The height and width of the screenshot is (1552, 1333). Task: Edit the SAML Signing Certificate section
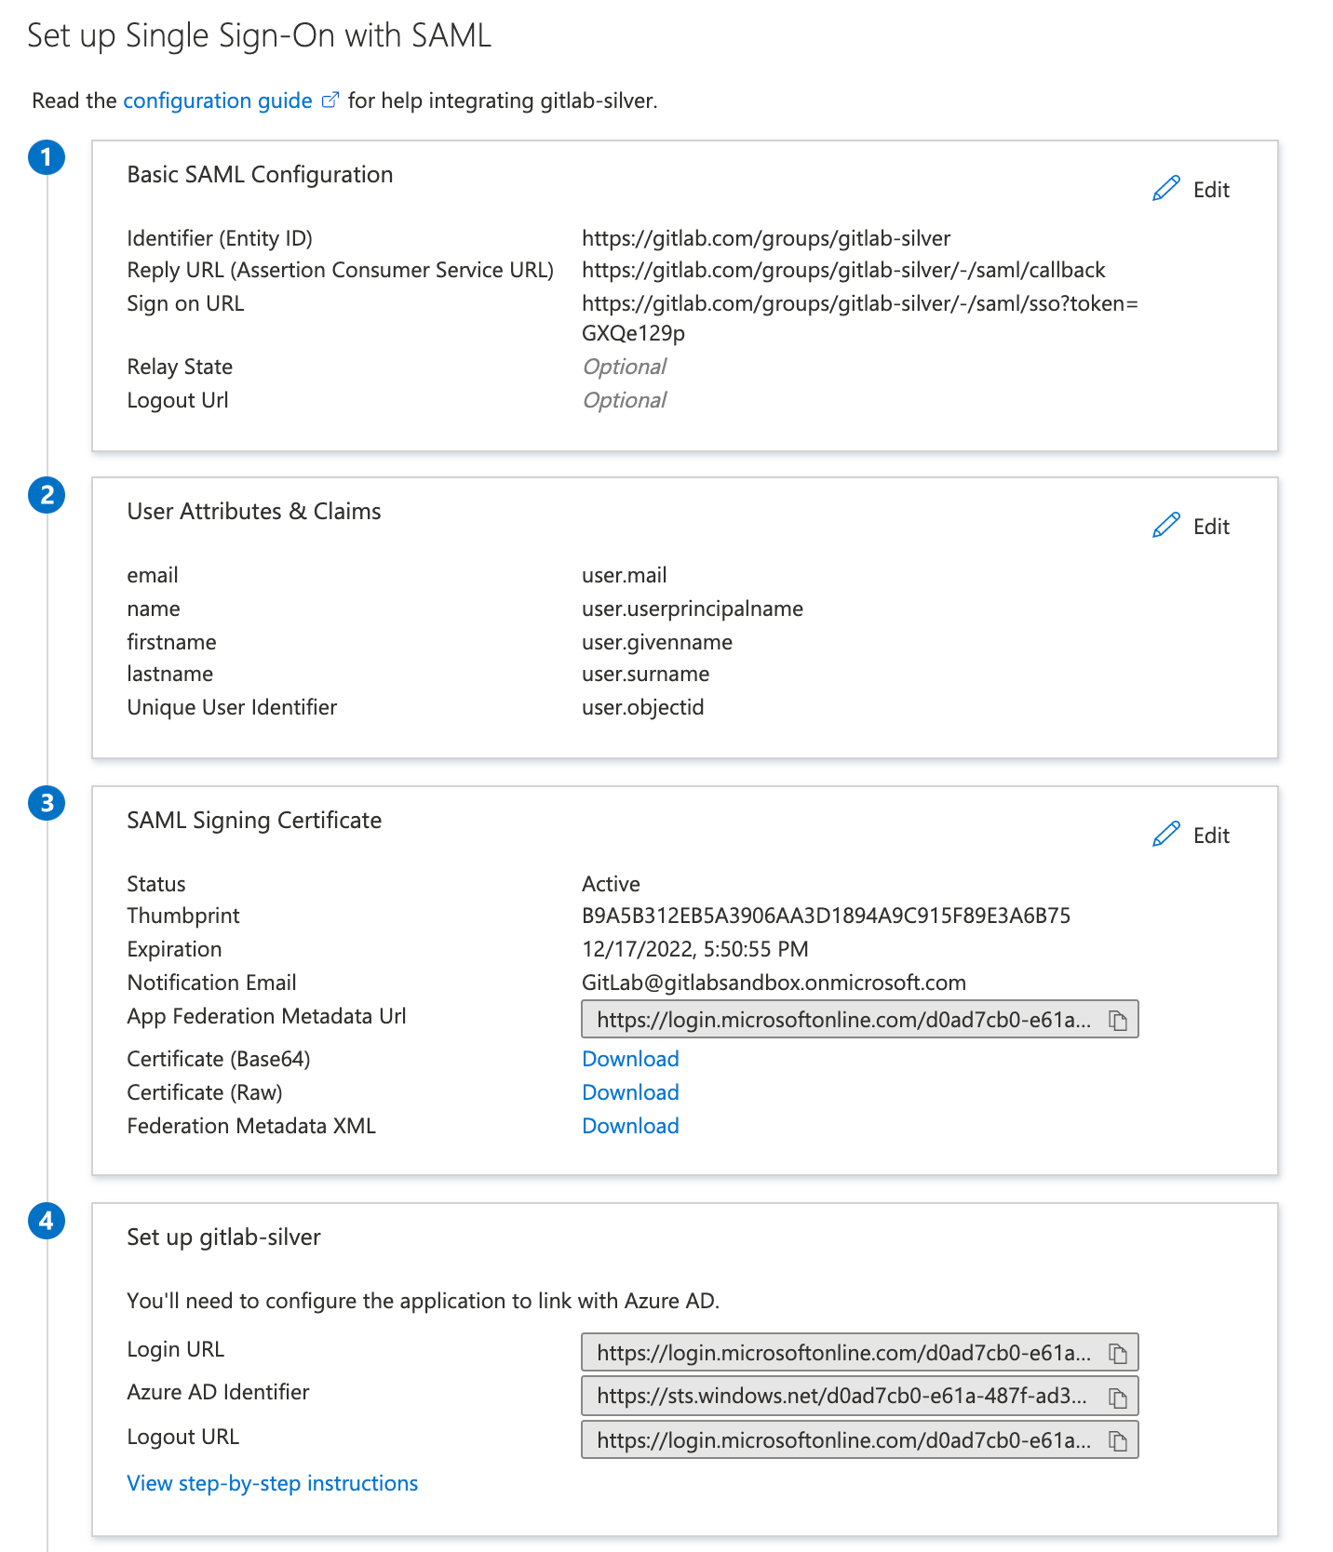tap(1193, 835)
